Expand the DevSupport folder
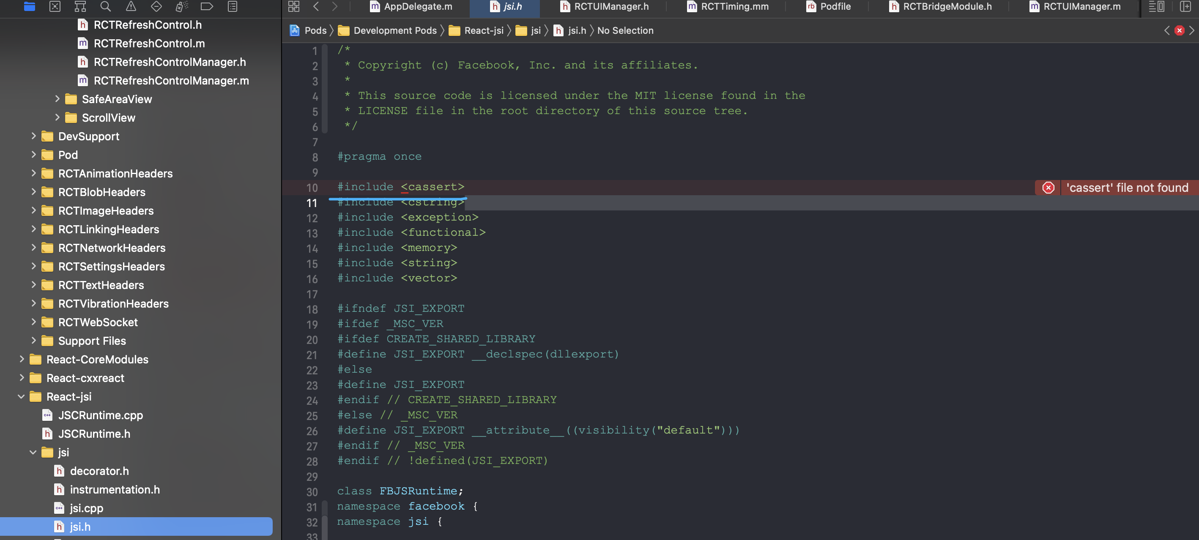This screenshot has height=540, width=1199. (33, 136)
